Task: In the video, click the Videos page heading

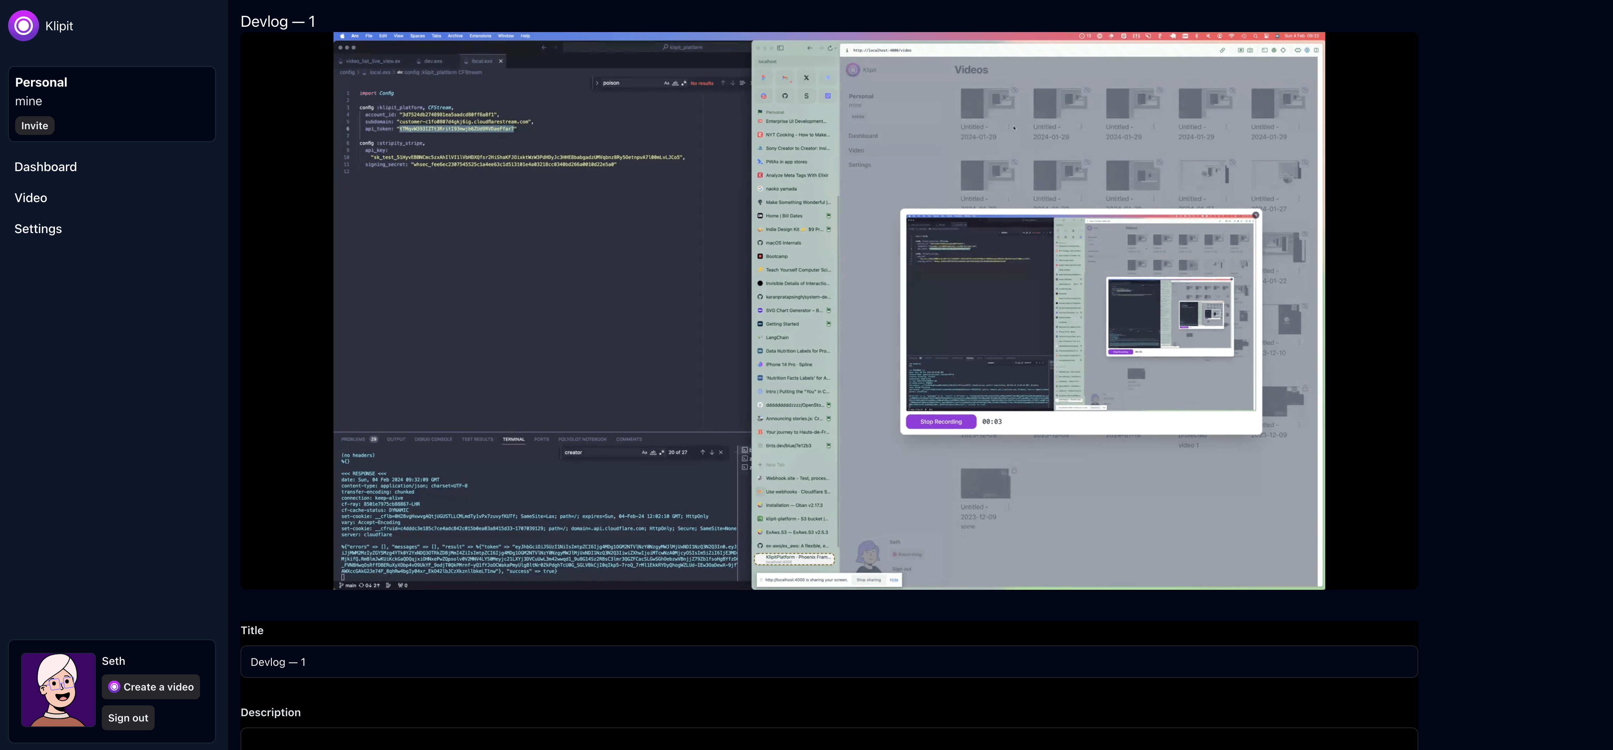Action: click(971, 70)
